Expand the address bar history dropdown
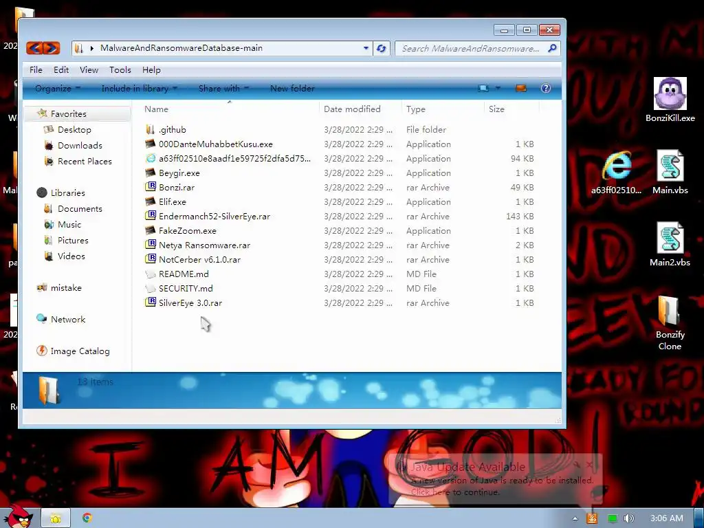The height and width of the screenshot is (528, 704). tap(366, 48)
